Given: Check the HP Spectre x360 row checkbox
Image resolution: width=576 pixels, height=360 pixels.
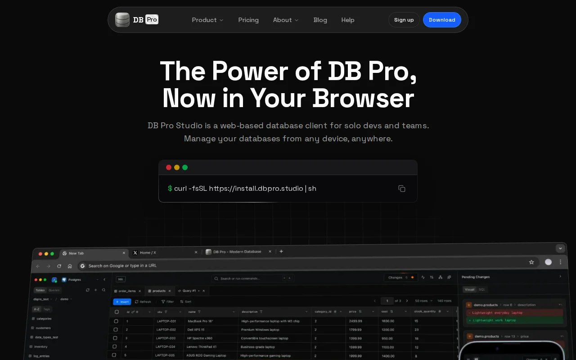Looking at the screenshot, I should (x=115, y=338).
